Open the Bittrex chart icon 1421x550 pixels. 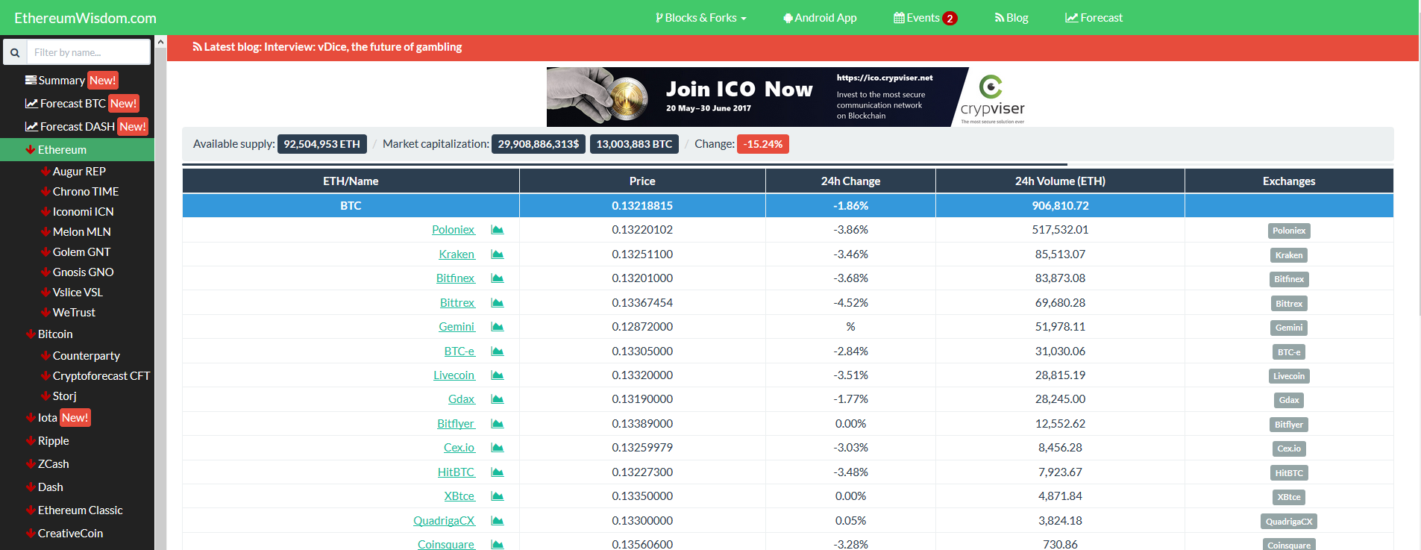[498, 303]
